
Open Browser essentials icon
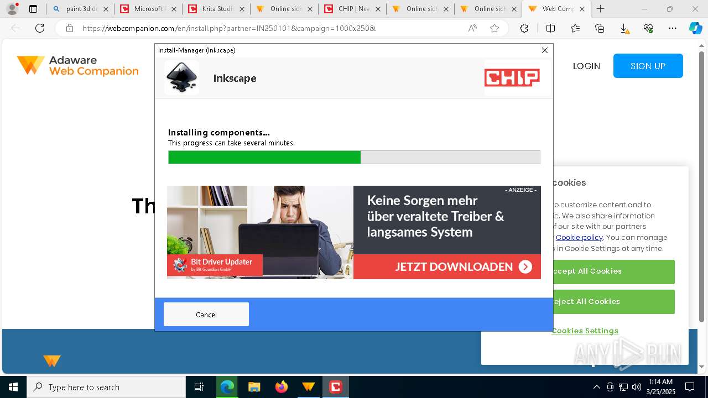[x=648, y=28]
